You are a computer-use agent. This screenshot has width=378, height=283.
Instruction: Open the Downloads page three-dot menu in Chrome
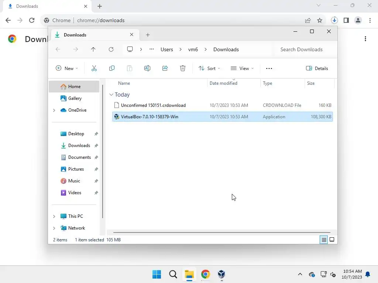point(365,39)
